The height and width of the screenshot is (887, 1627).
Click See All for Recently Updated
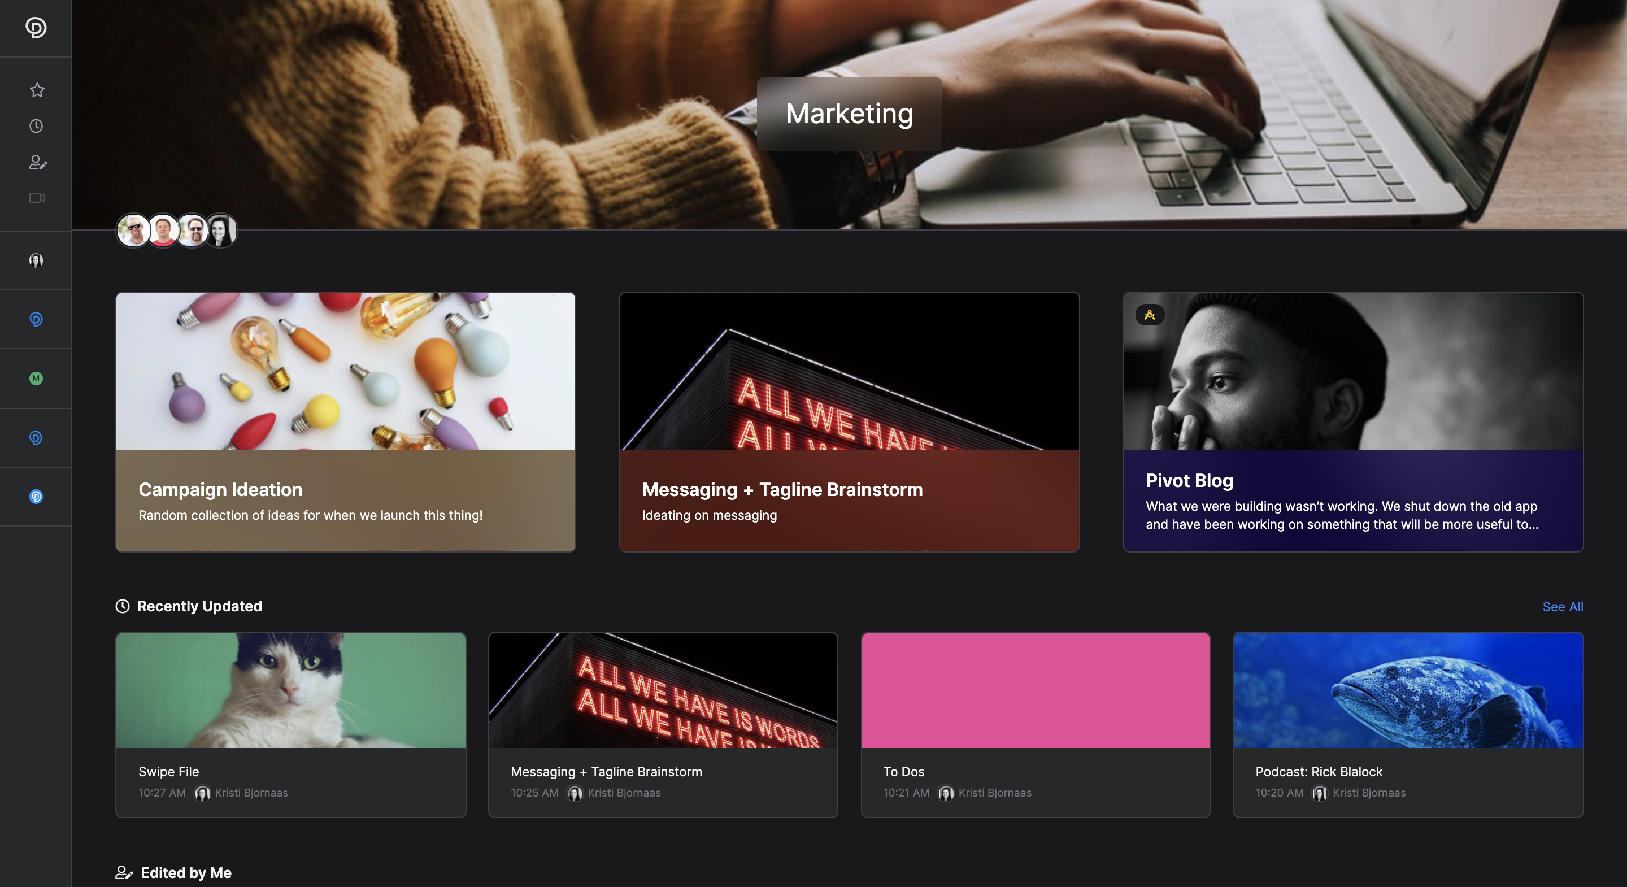tap(1562, 607)
